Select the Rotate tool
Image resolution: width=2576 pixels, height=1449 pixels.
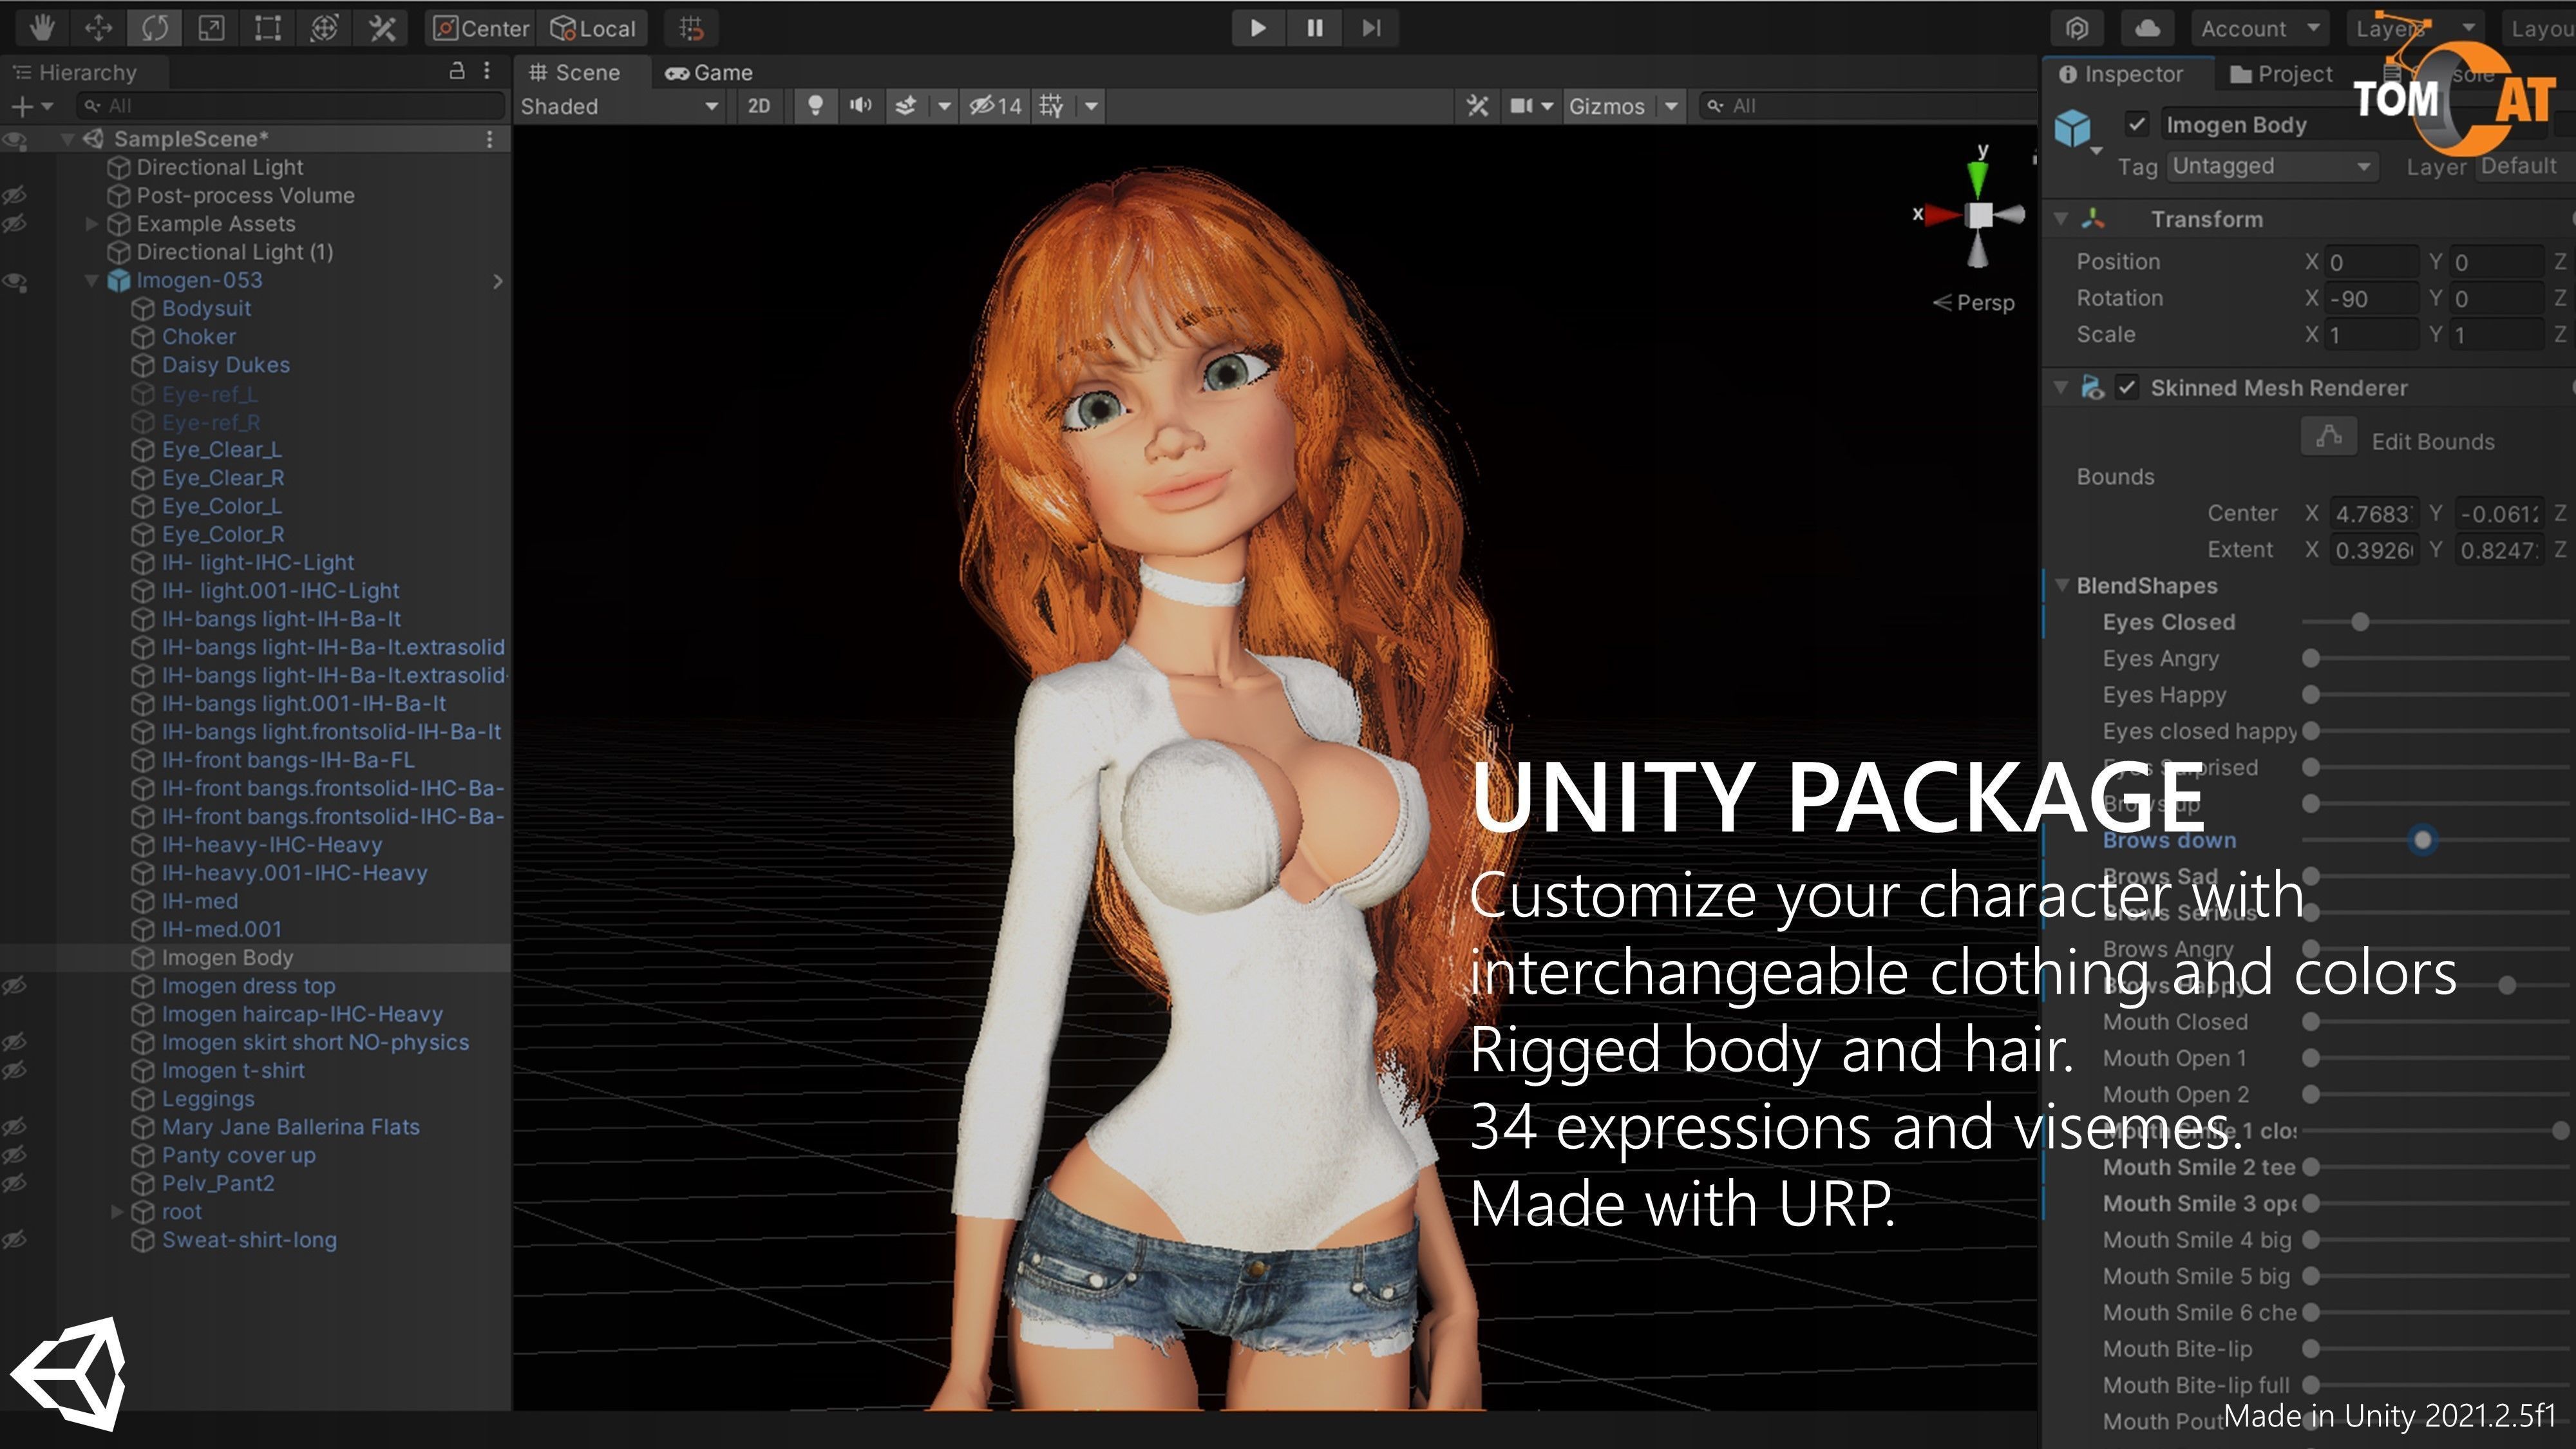(x=154, y=28)
